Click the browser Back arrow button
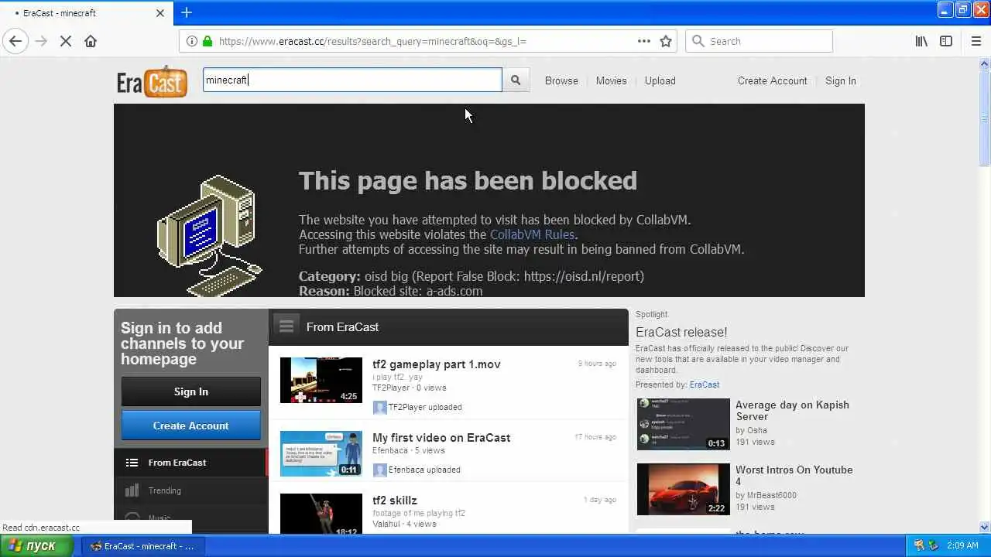The image size is (991, 557). point(15,41)
